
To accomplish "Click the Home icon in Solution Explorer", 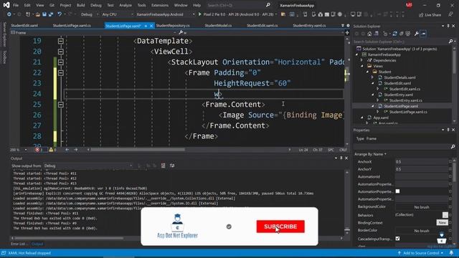I will [370, 34].
